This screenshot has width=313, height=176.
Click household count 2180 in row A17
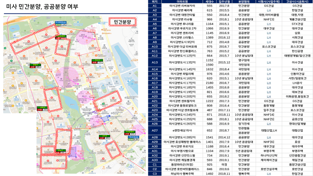(209, 83)
